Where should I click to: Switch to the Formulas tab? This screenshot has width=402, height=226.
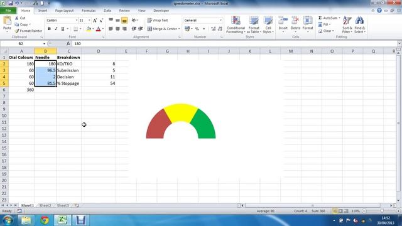[x=89, y=11]
